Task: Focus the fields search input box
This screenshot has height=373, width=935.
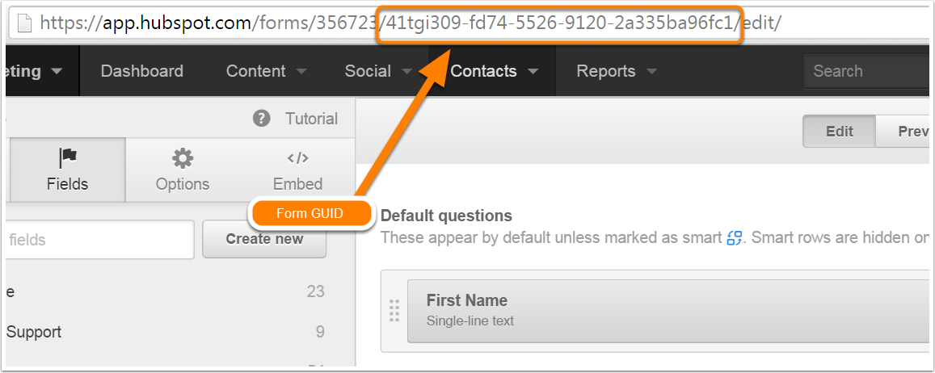Action: 99,240
